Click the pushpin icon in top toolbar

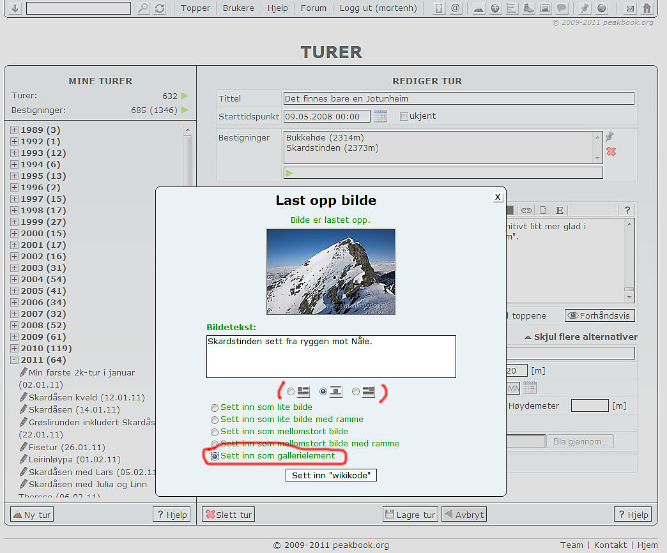point(585,8)
